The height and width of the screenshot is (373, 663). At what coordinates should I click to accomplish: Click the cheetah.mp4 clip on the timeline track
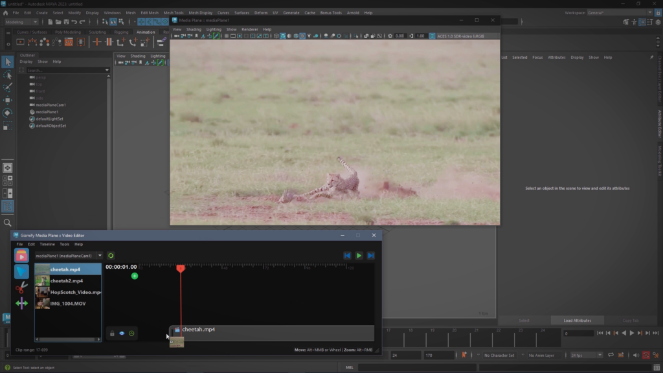coord(272,332)
